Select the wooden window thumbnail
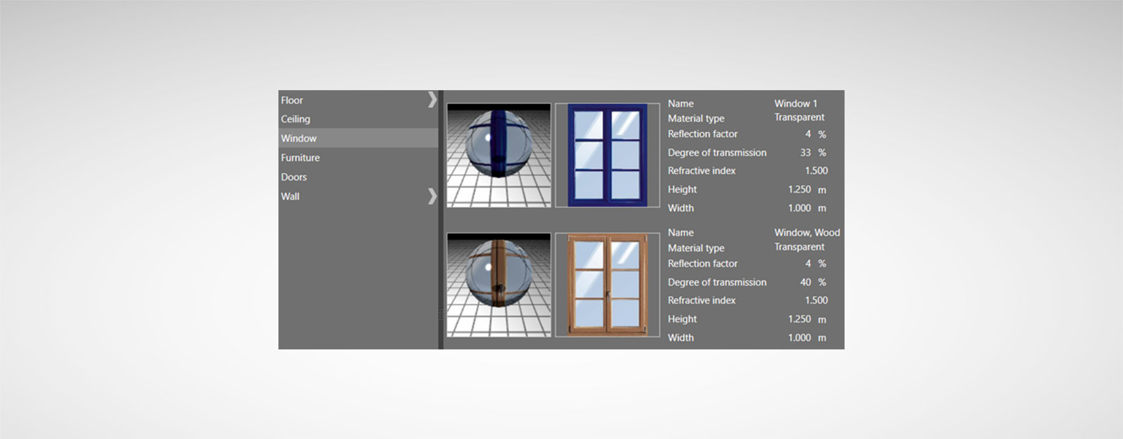This screenshot has height=439, width=1123. [x=607, y=285]
